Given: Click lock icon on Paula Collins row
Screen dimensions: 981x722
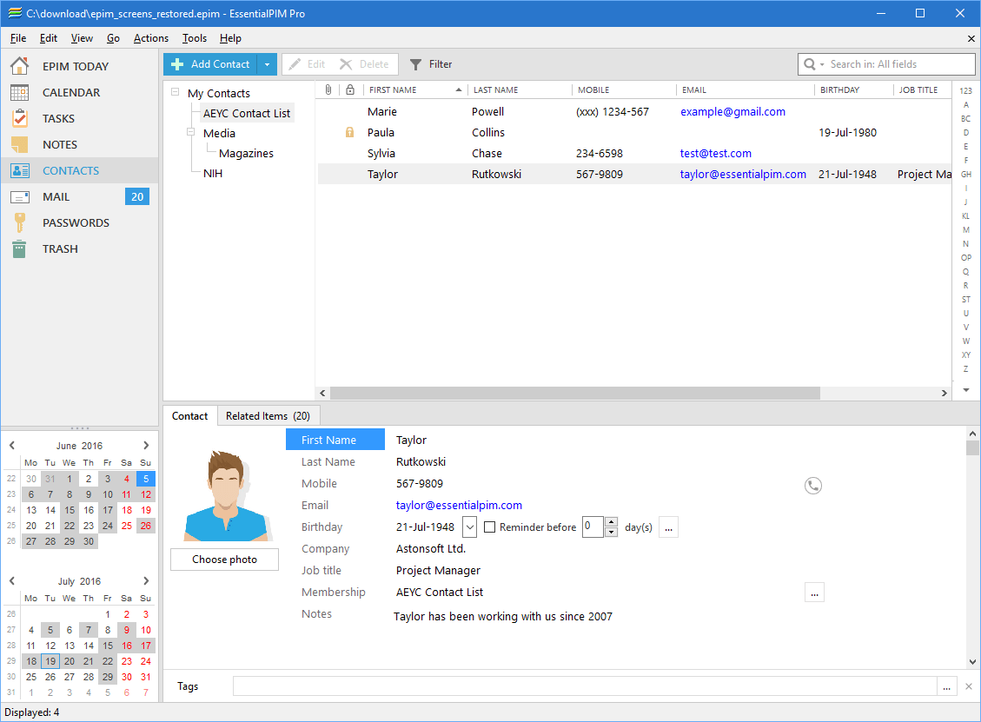Looking at the screenshot, I should [x=349, y=133].
